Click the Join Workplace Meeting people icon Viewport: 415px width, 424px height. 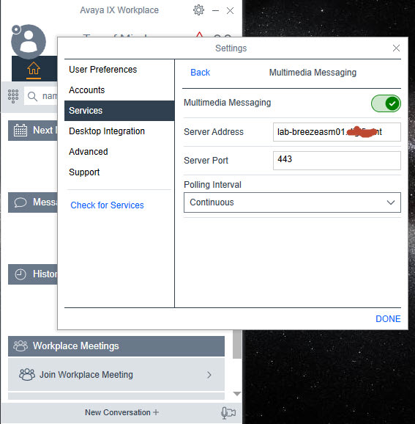tap(27, 375)
